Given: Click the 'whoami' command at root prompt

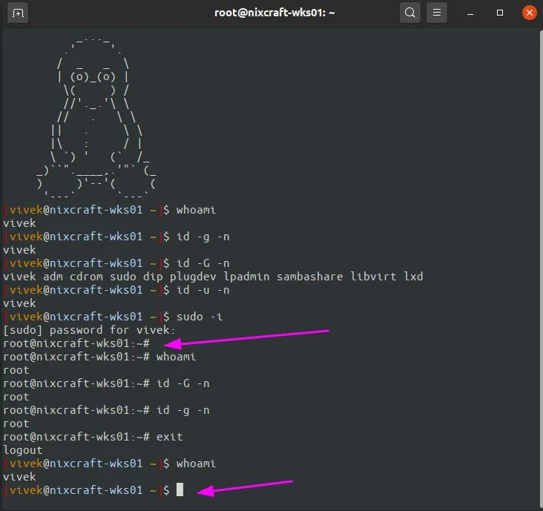Looking at the screenshot, I should 177,357.
